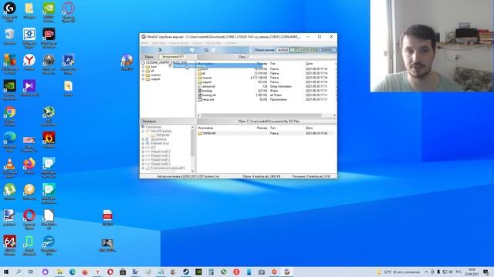Open taskbar Search
Screen dimensions: 494x277
pyautogui.click(x=19, y=272)
